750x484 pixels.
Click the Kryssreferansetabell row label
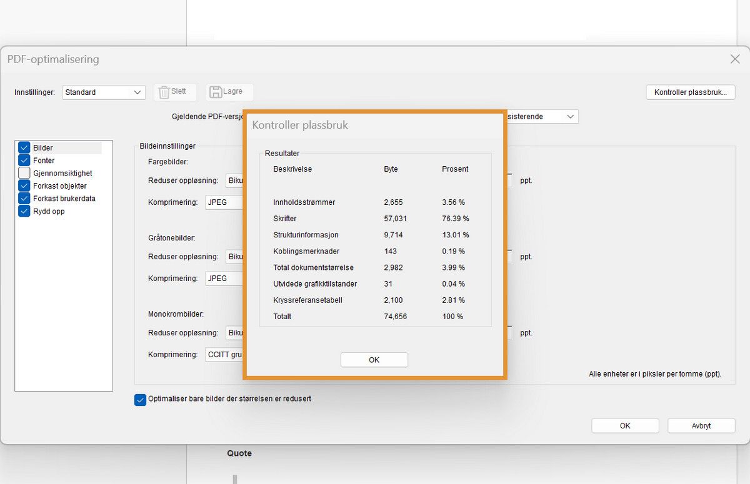pyautogui.click(x=307, y=300)
